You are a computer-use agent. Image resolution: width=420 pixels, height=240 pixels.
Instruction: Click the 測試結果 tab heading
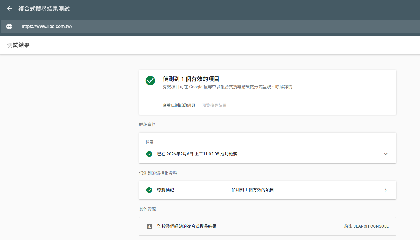tap(18, 45)
